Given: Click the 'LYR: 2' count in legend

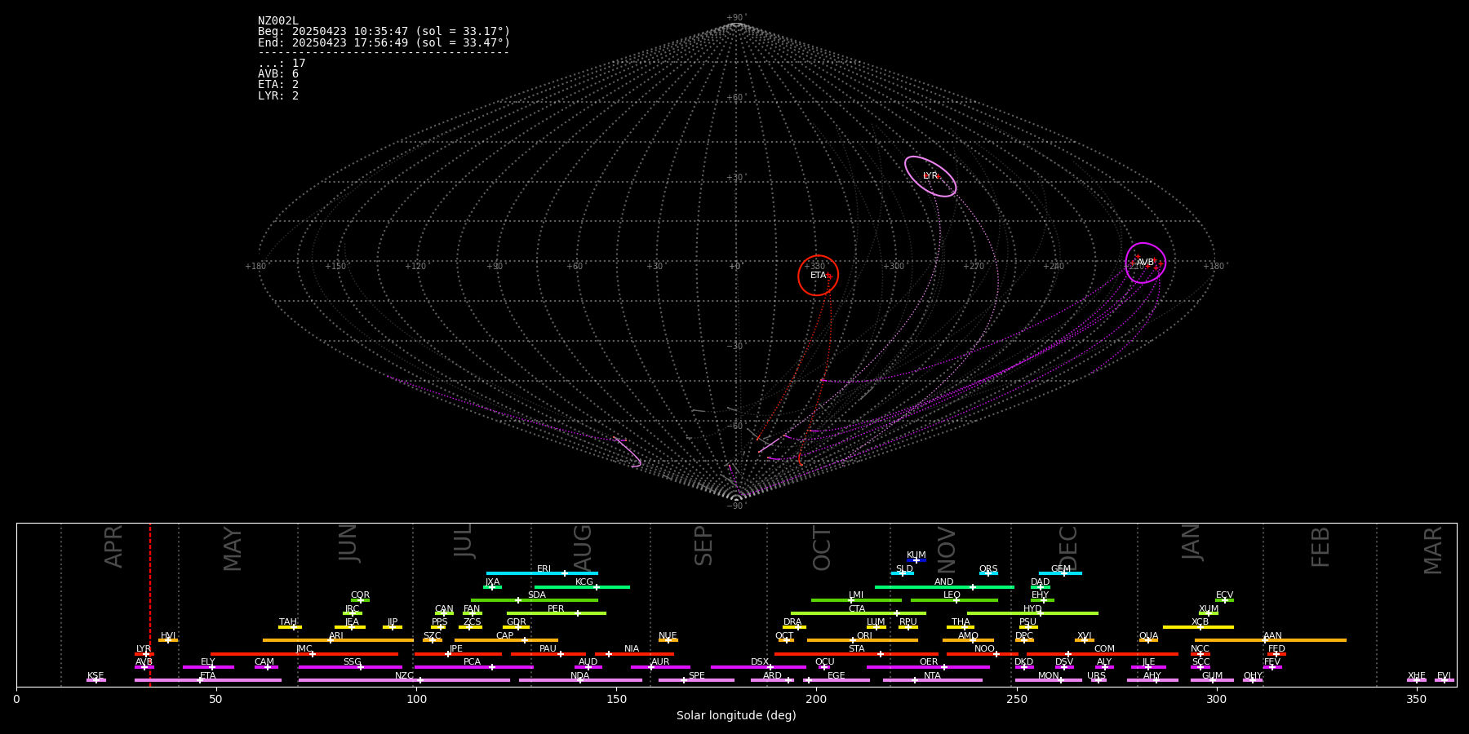Looking at the screenshot, I should coord(278,95).
